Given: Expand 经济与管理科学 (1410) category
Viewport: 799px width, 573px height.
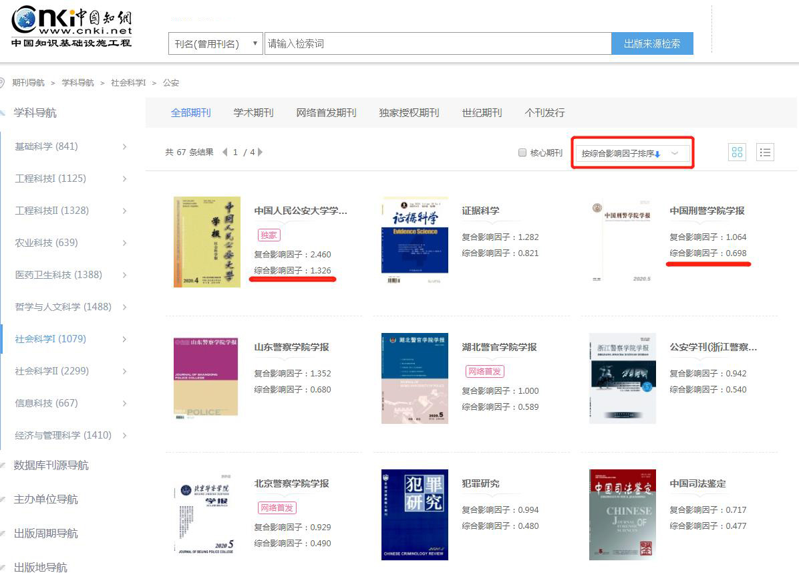Looking at the screenshot, I should (124, 436).
